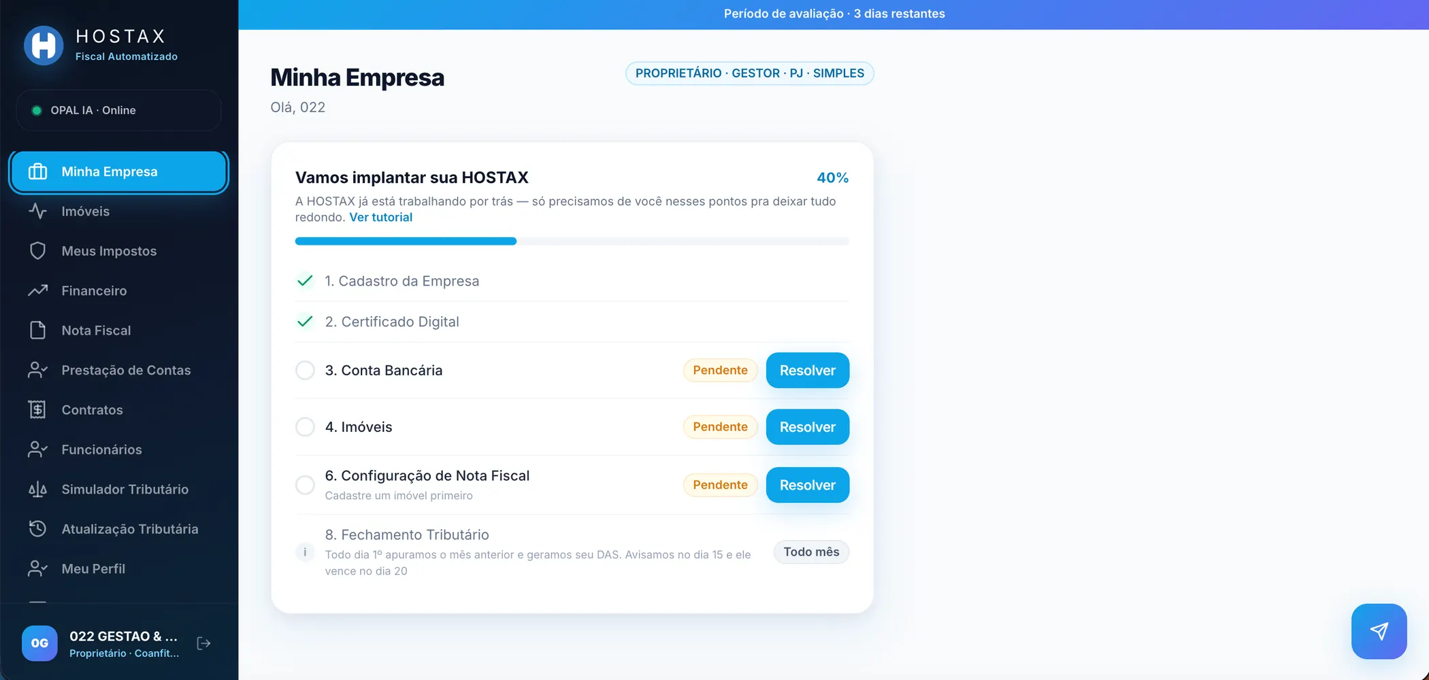
Task: Click Pendente badge for Conta Bancária
Action: (720, 371)
